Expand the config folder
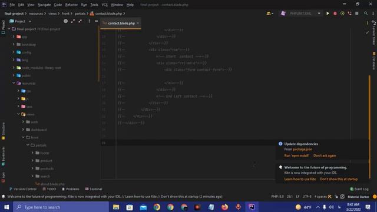377x212 pixels. (14, 52)
